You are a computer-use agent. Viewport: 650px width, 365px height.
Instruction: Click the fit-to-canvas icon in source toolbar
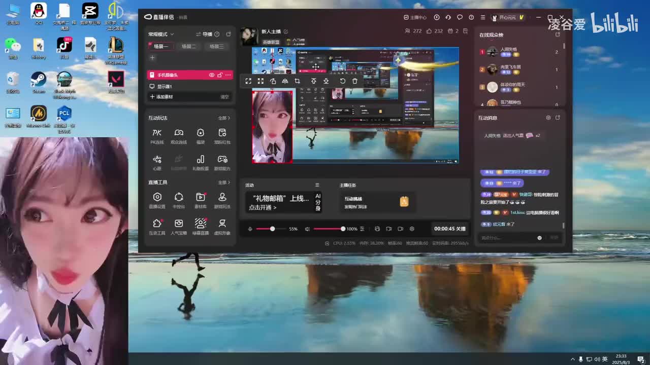click(248, 81)
